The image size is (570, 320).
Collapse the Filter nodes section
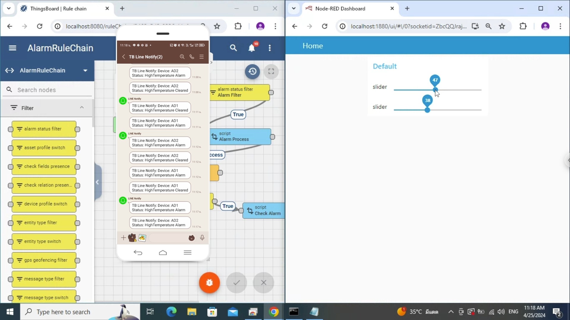tap(82, 108)
